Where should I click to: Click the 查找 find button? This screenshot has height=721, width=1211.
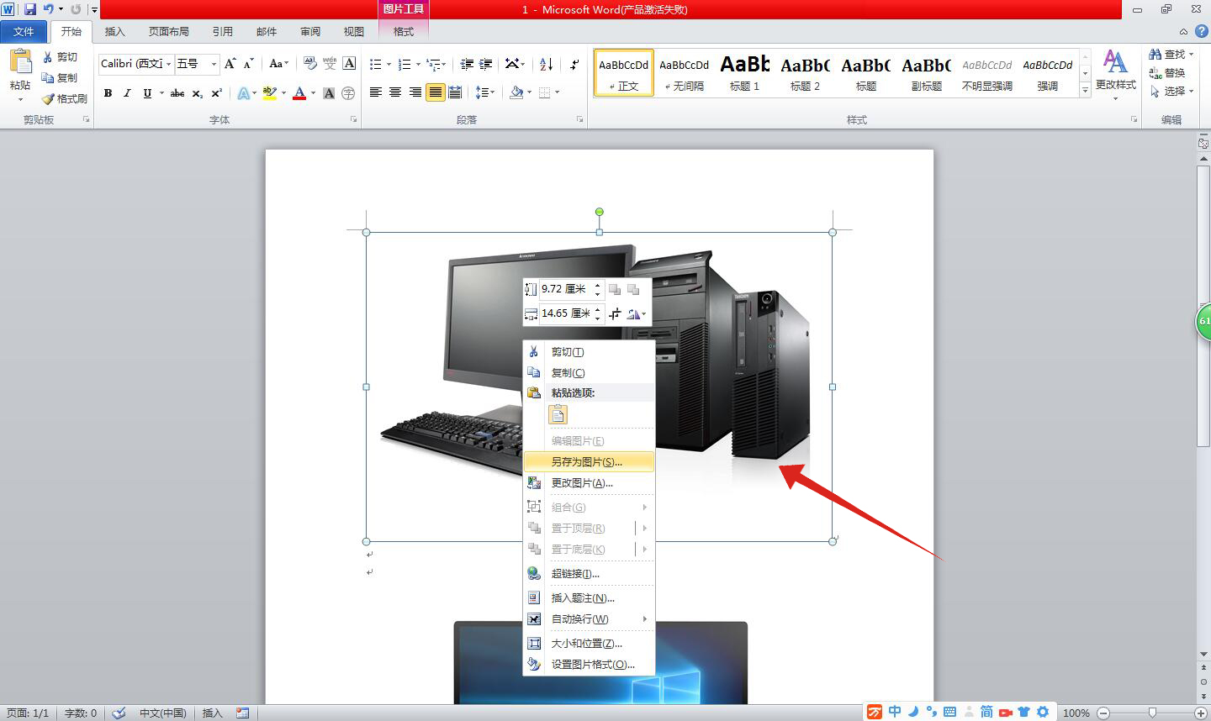[1171, 54]
